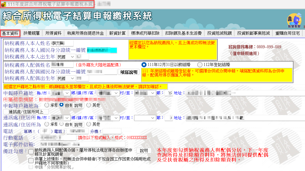The image size is (305, 171).
Task: Open the 投資新創事業抵減 tab
Action: tap(253, 33)
